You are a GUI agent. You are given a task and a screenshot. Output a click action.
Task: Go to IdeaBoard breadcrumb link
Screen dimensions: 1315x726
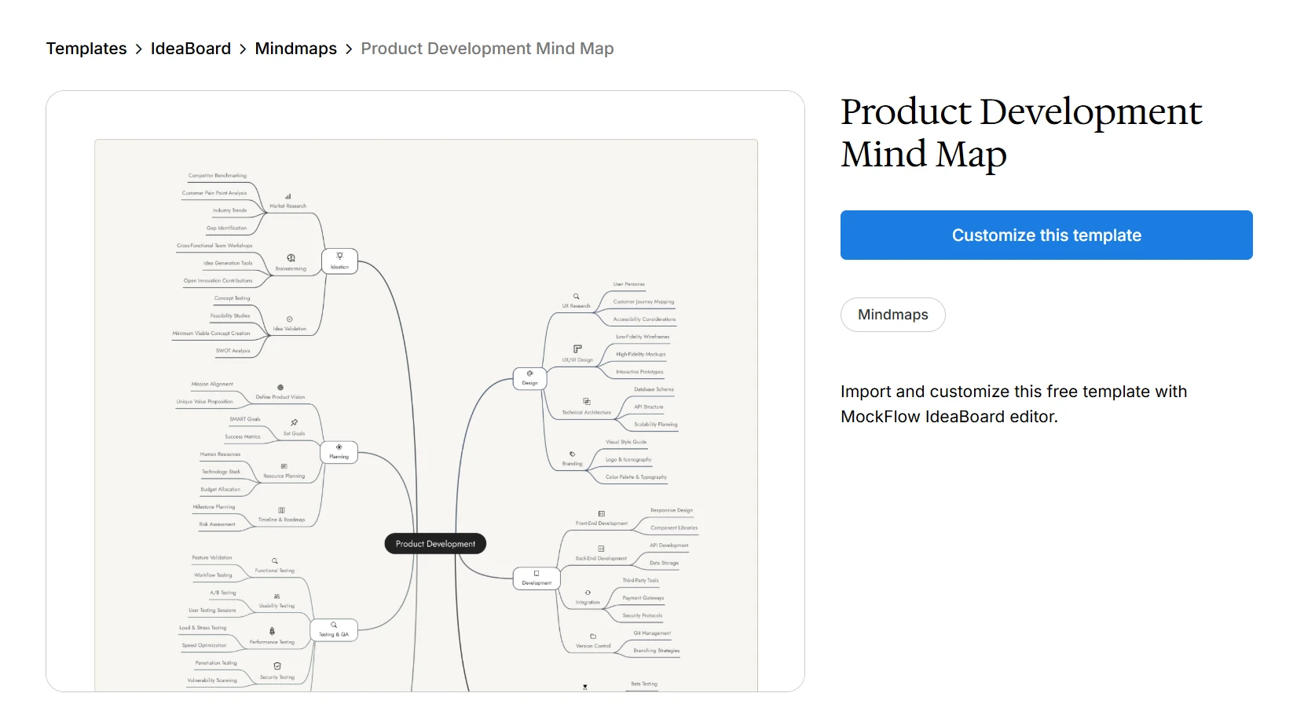click(191, 49)
